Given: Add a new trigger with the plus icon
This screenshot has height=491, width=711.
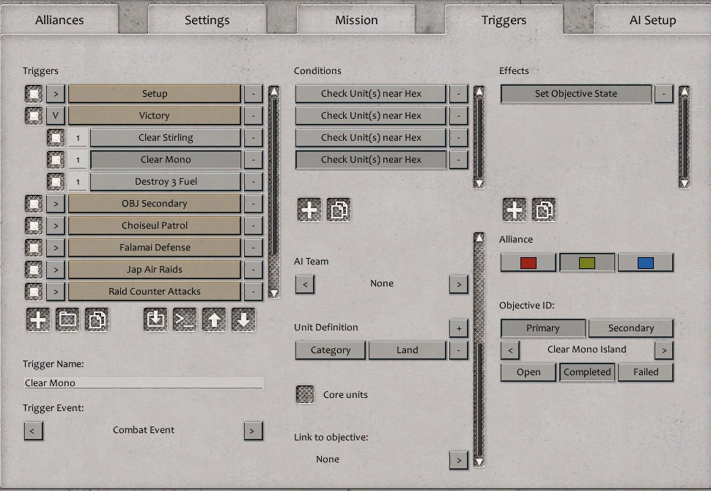Looking at the screenshot, I should coord(38,320).
